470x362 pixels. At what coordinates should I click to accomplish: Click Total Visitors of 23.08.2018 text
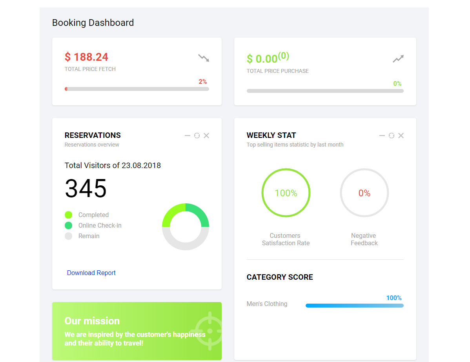click(x=113, y=165)
